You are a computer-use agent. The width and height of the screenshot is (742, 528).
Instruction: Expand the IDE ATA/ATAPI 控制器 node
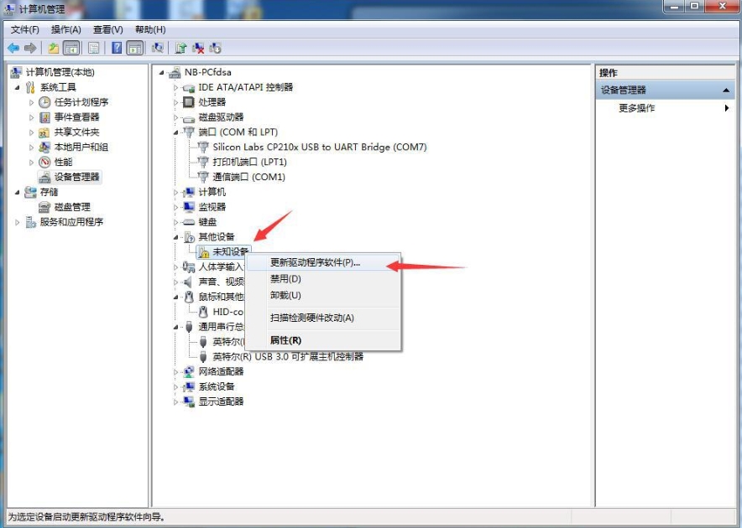point(176,87)
